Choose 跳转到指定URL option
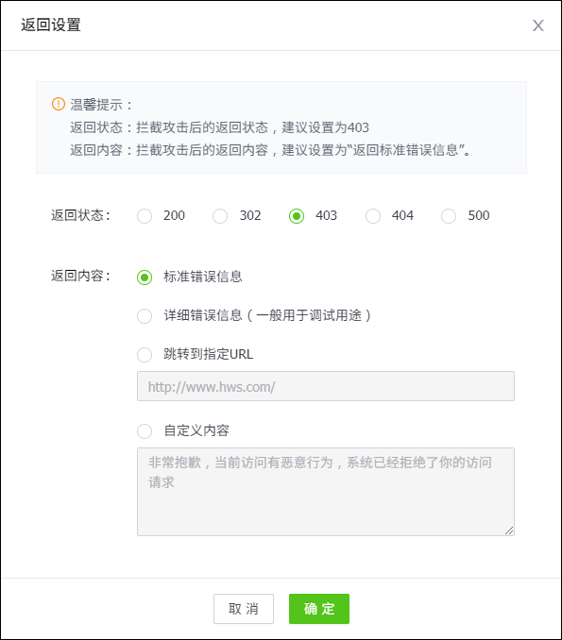 click(145, 354)
